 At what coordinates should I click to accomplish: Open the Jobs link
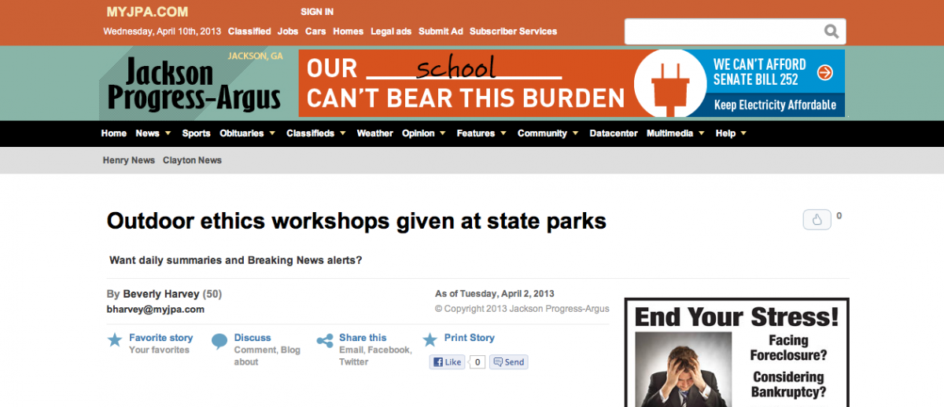tap(288, 31)
